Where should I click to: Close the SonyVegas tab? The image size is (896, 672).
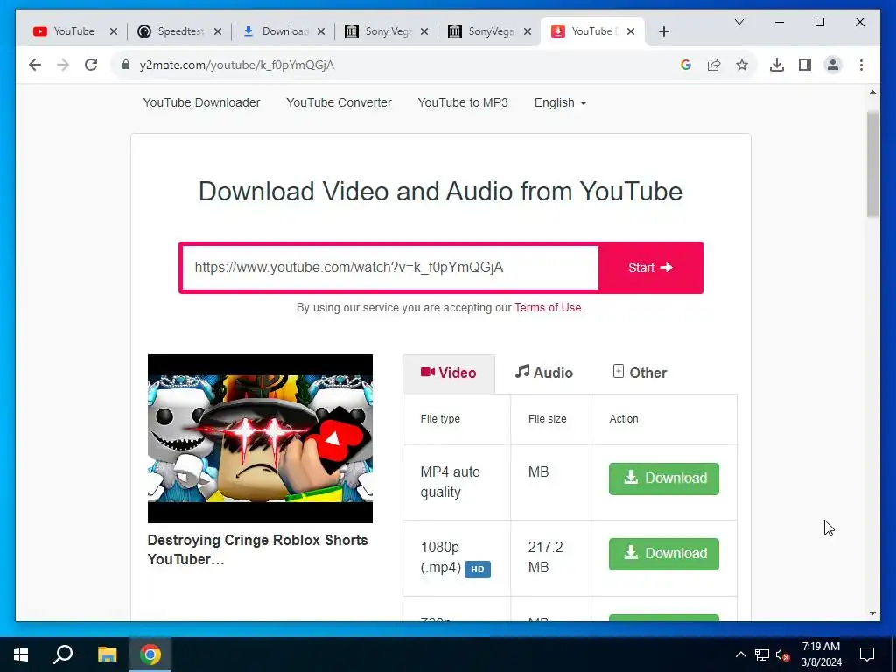pyautogui.click(x=528, y=31)
